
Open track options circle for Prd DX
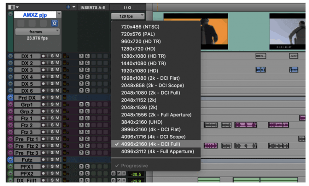(10, 98)
